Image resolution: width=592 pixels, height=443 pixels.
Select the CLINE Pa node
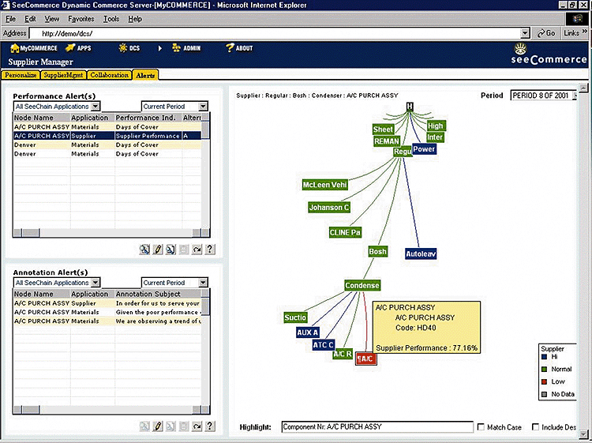tap(345, 233)
